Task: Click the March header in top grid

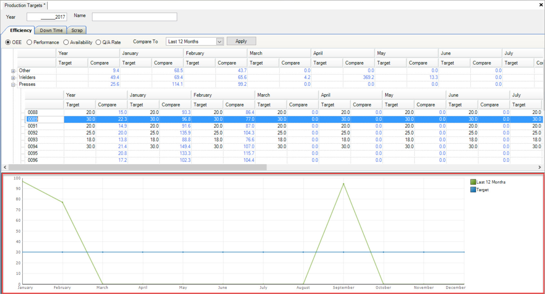Action: pyautogui.click(x=279, y=53)
